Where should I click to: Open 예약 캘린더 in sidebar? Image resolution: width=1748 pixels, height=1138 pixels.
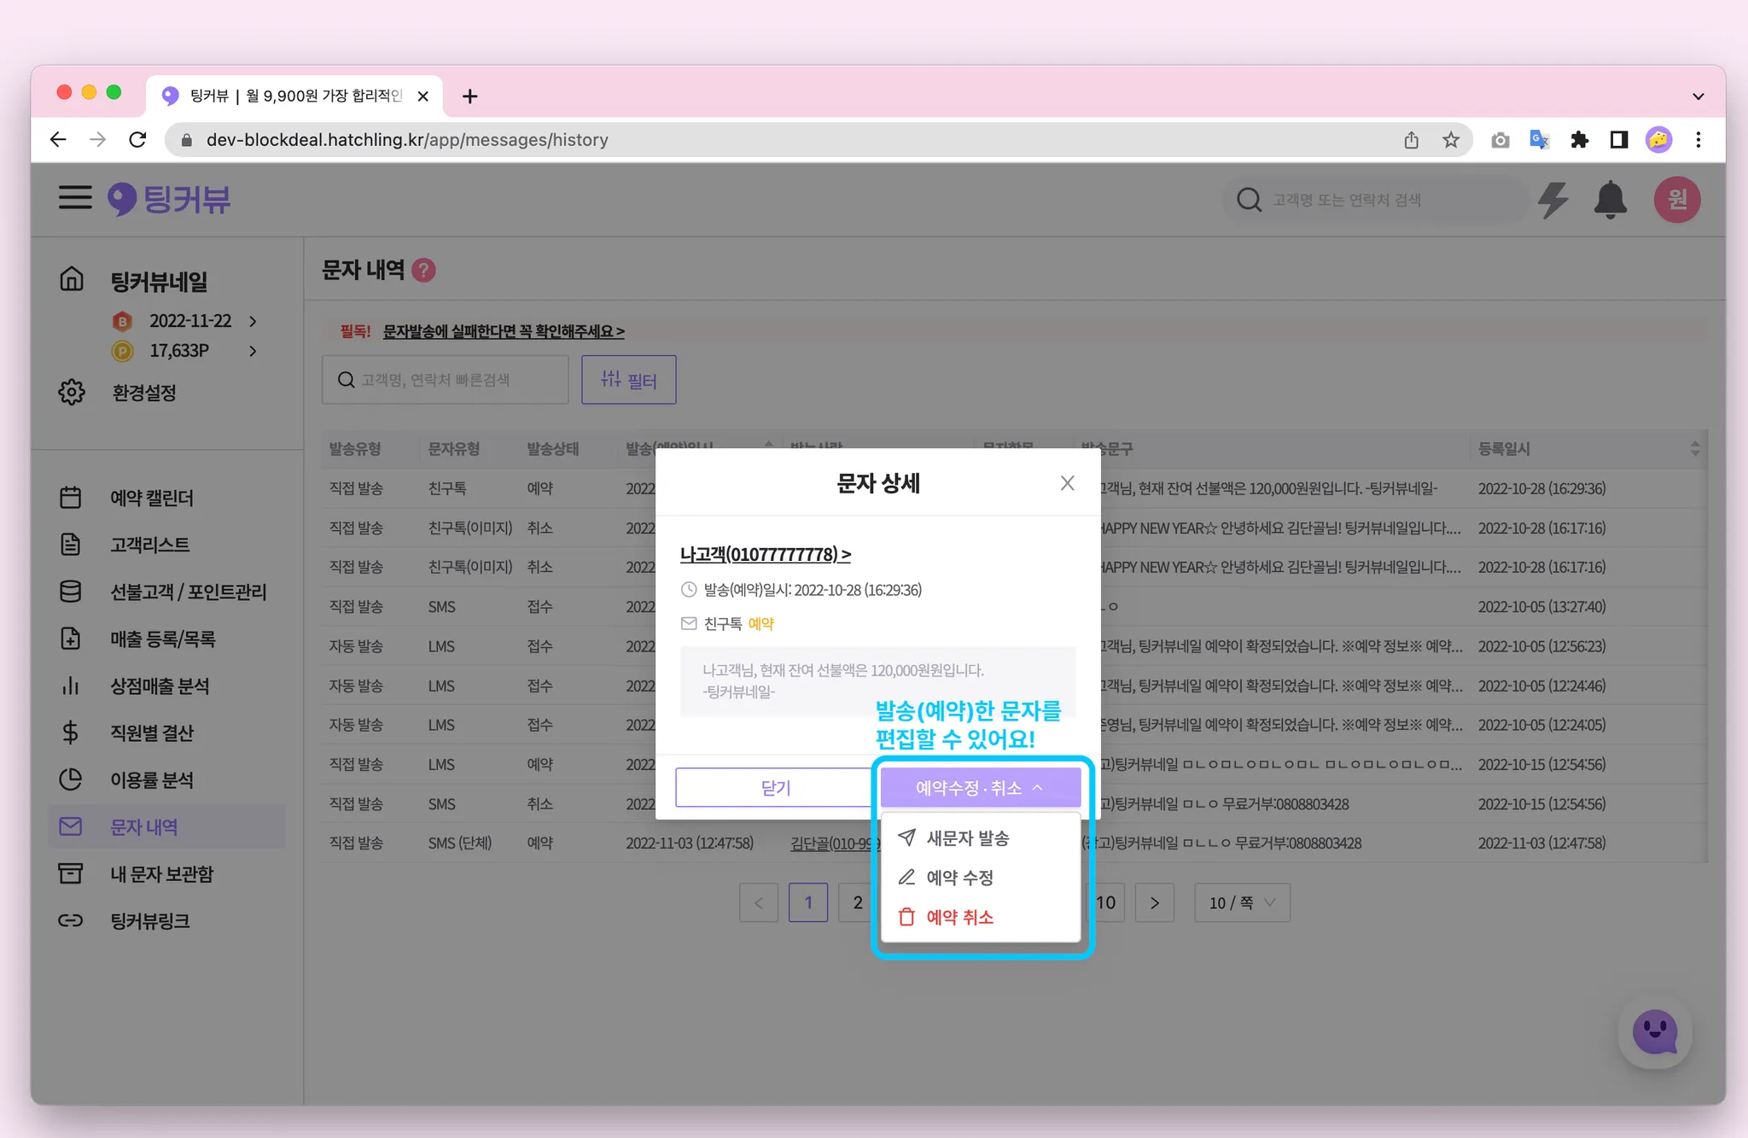[151, 498]
